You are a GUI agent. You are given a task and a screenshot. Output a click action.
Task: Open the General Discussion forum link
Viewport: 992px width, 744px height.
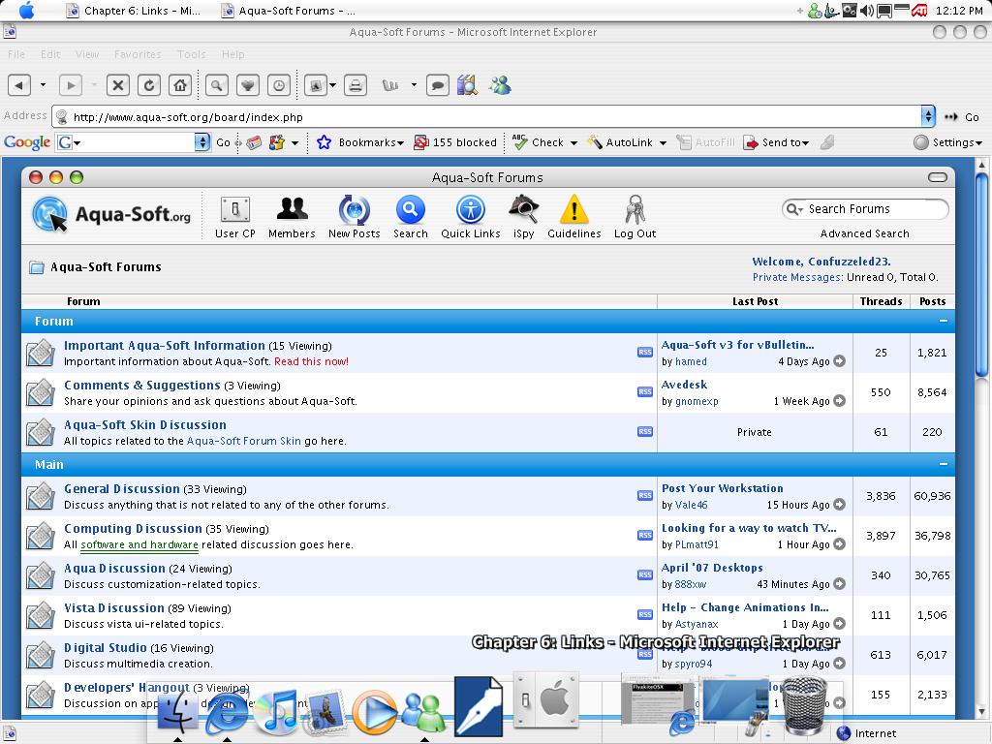pos(122,489)
